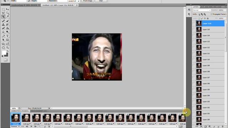Viewport: 228px width, 128px height.
Task: Select the Quick Selection tool
Action: coord(7,13)
